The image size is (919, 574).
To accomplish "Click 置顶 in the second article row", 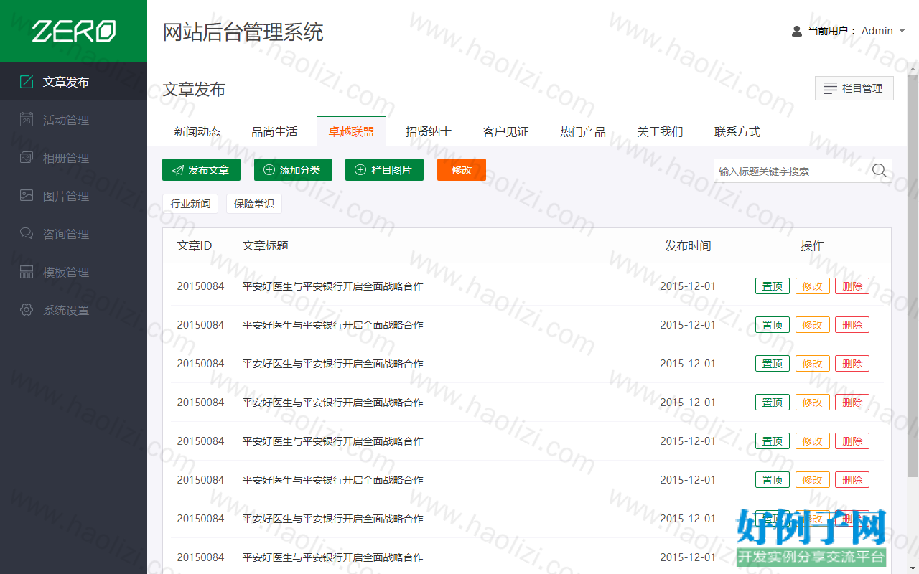I will point(773,324).
